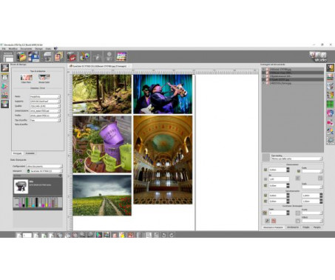Viewport: 335px width, 280px height.
Task: Toggle the checkbox of the third listed image
Action: (263, 76)
